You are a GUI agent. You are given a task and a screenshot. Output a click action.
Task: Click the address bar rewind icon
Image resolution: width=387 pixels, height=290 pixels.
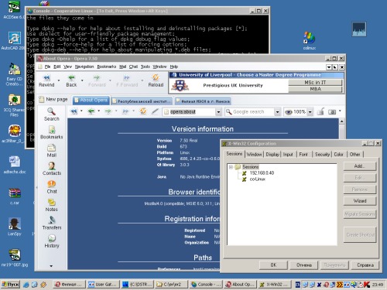click(74, 111)
